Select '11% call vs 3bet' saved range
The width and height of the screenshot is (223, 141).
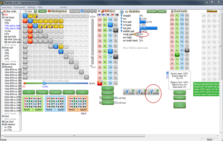[12, 26]
